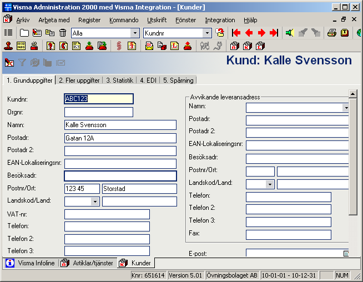Open the Hjälp menu

pos(250,20)
